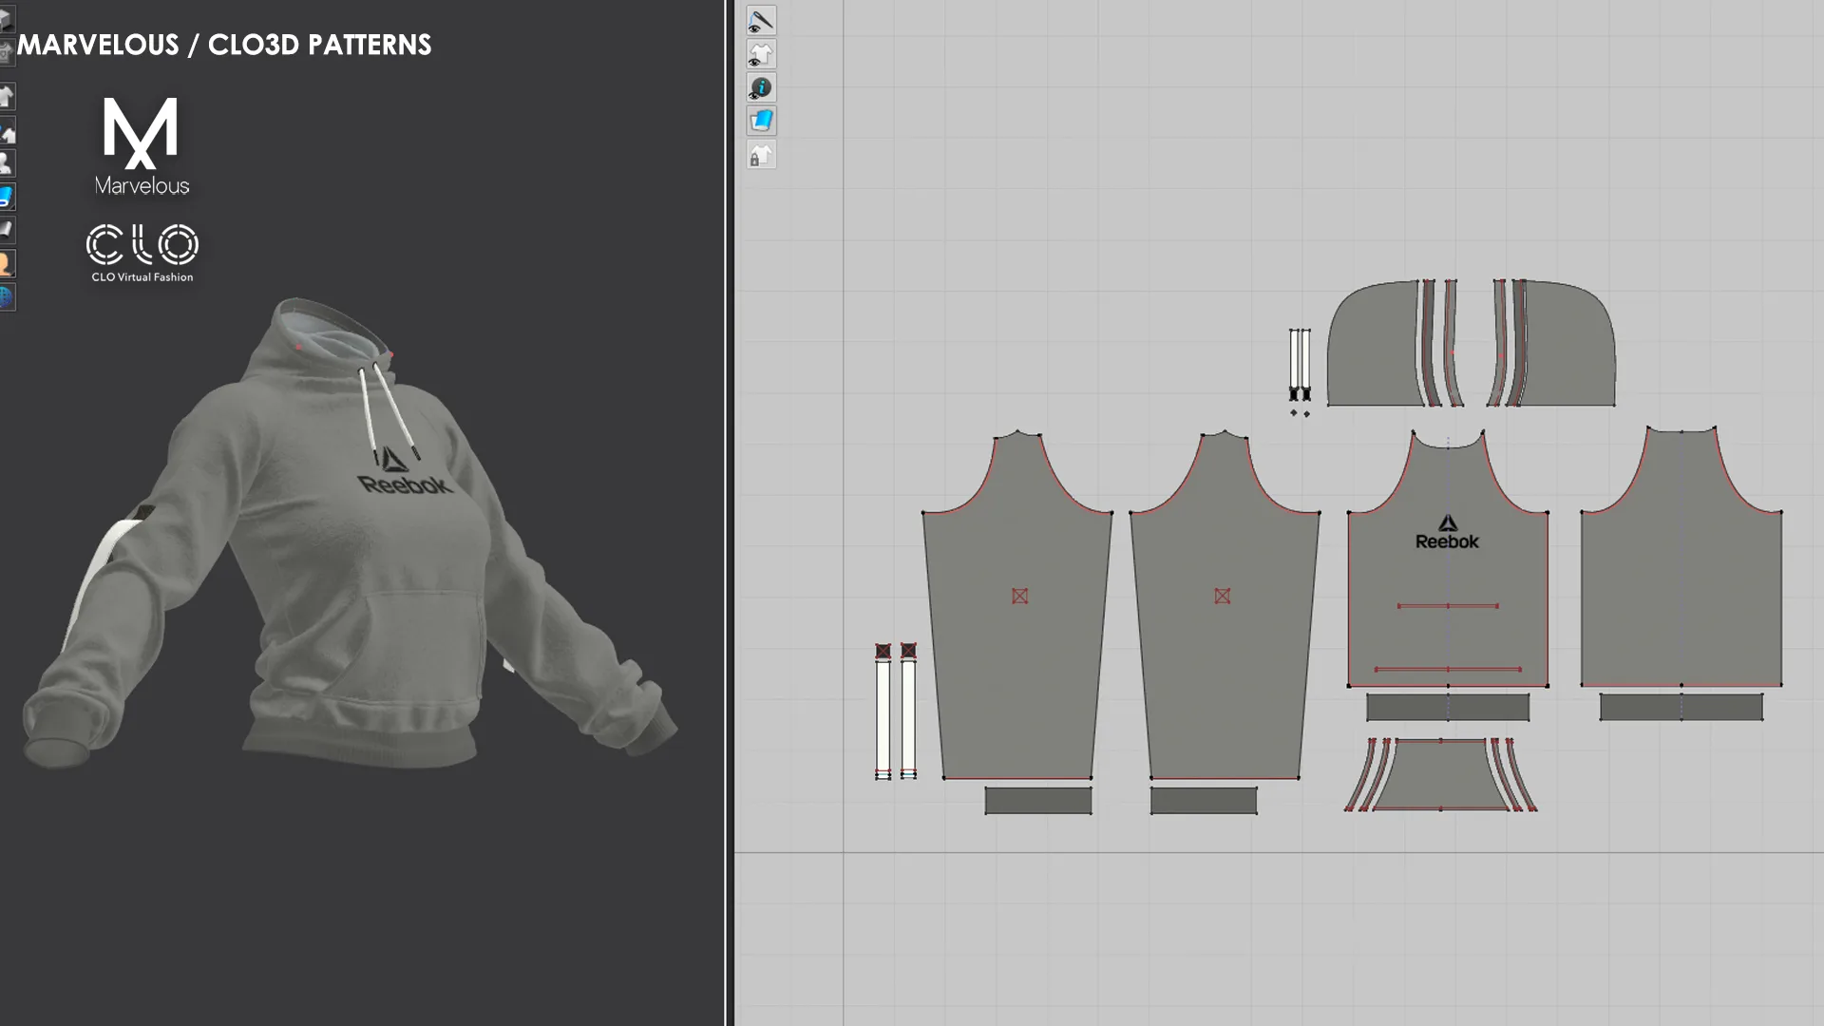Click the blue-and-white shirts icon in 3D toolbar

(7, 131)
